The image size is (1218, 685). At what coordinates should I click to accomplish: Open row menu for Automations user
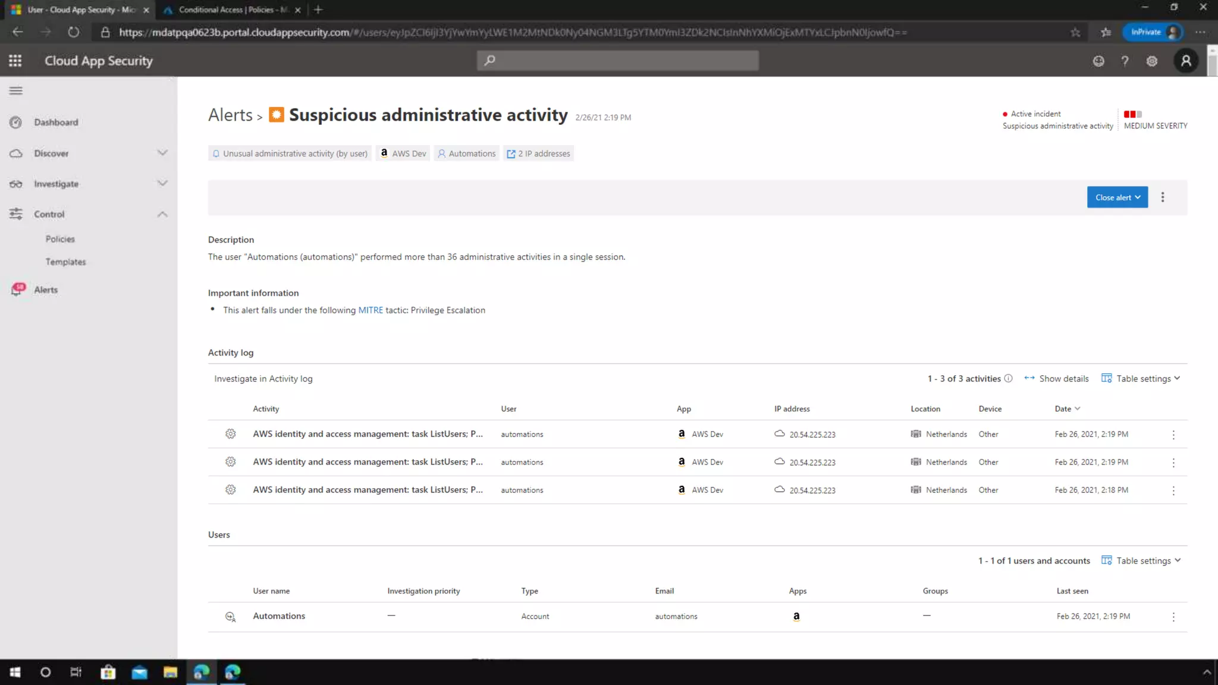point(1173,617)
